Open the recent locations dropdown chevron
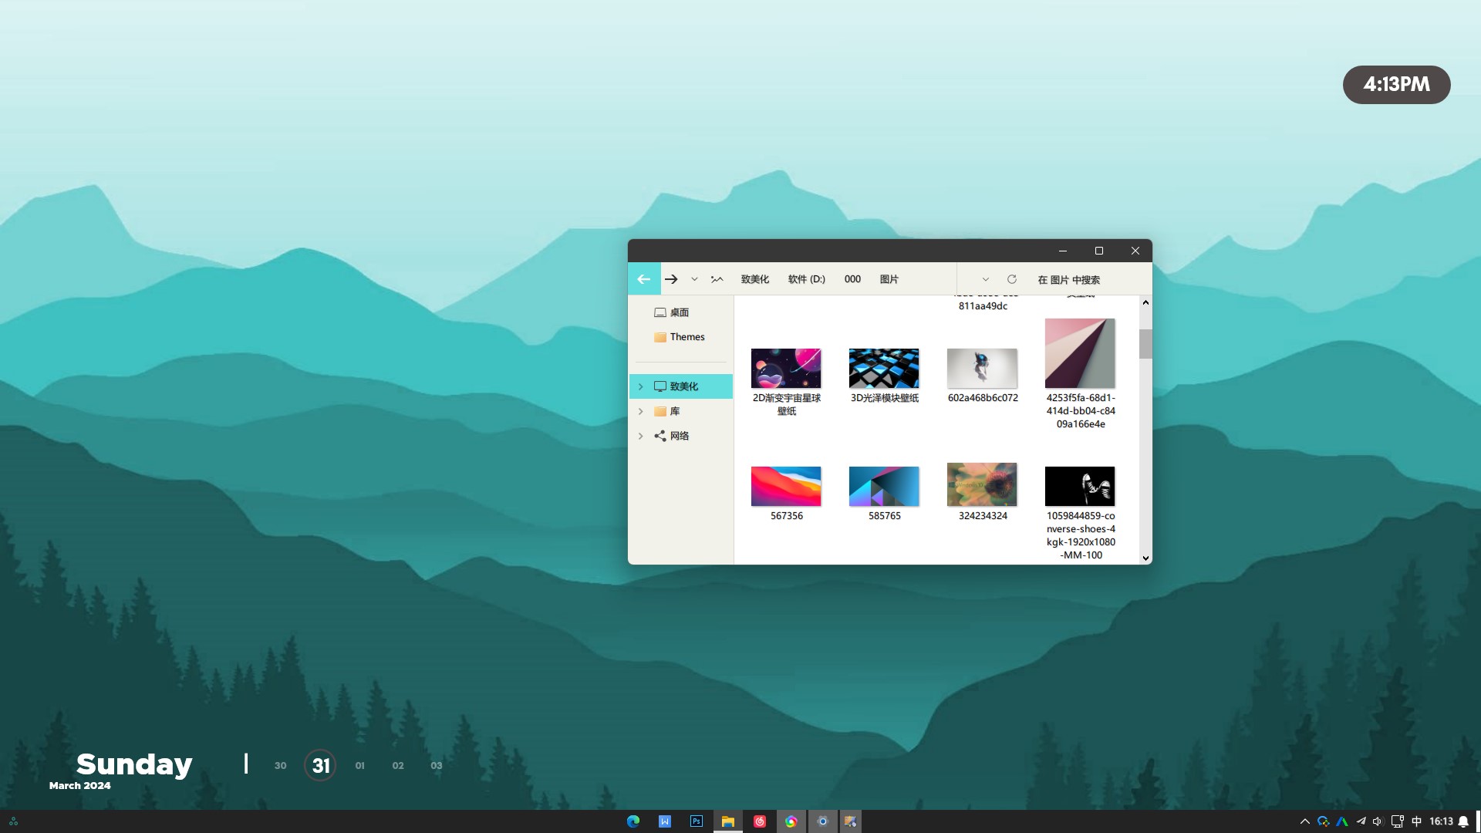 (694, 279)
